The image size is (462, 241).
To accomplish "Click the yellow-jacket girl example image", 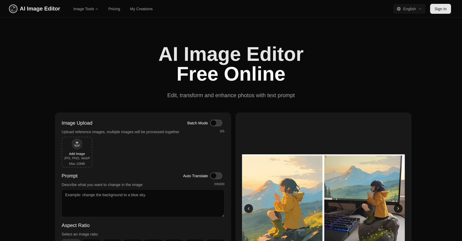I will coord(282,198).
